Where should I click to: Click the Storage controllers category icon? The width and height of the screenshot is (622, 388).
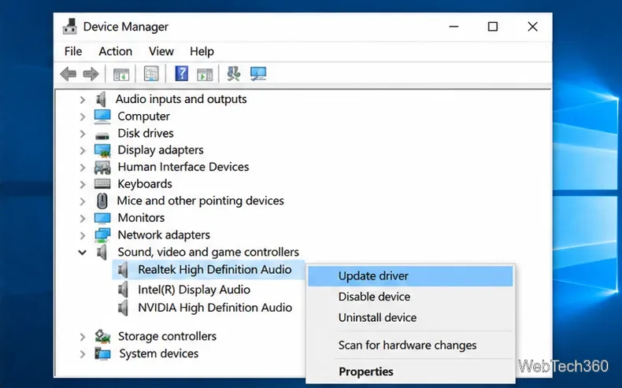coord(102,337)
